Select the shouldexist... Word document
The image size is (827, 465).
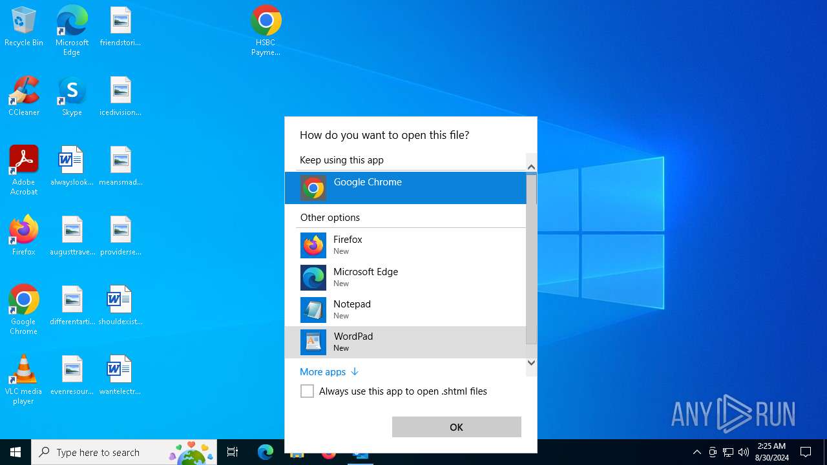click(x=120, y=306)
